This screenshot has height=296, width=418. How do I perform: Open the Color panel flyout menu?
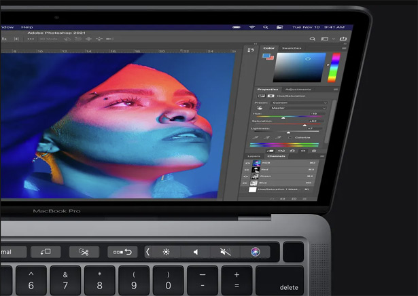click(x=344, y=48)
